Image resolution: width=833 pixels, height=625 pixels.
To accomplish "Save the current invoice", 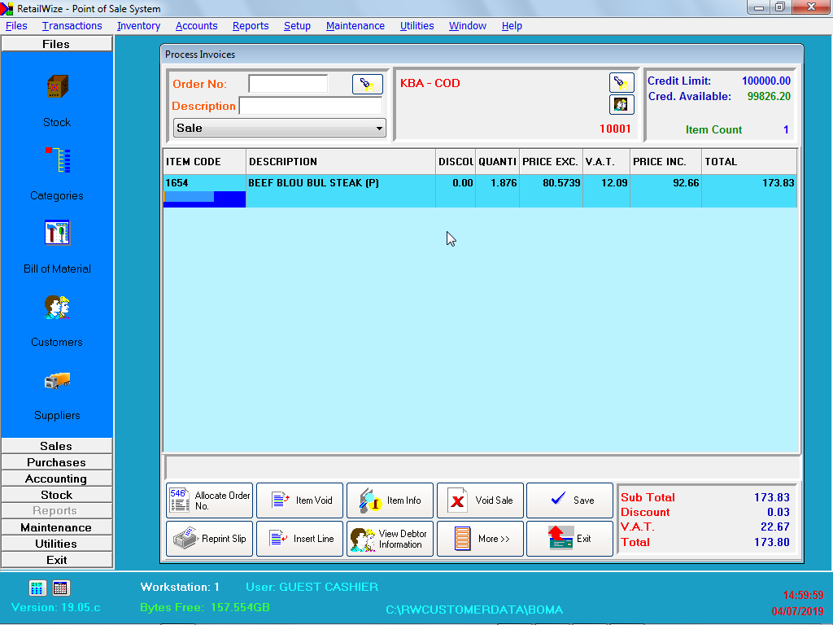I will coord(569,500).
